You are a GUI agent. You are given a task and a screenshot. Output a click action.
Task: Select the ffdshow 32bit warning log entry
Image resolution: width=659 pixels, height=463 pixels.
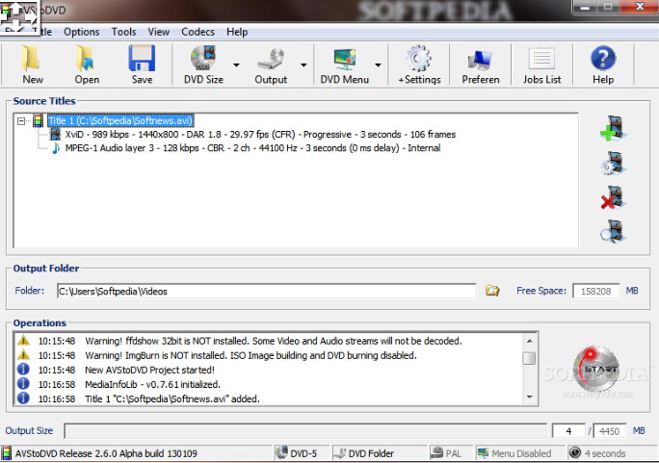coord(274,341)
